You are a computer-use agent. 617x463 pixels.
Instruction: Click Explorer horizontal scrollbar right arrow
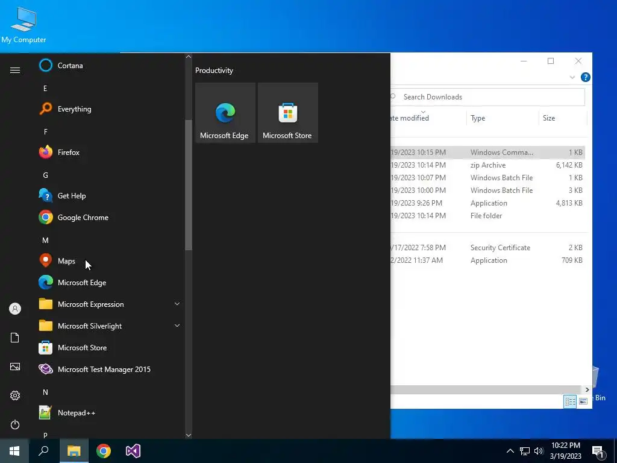[x=587, y=390]
